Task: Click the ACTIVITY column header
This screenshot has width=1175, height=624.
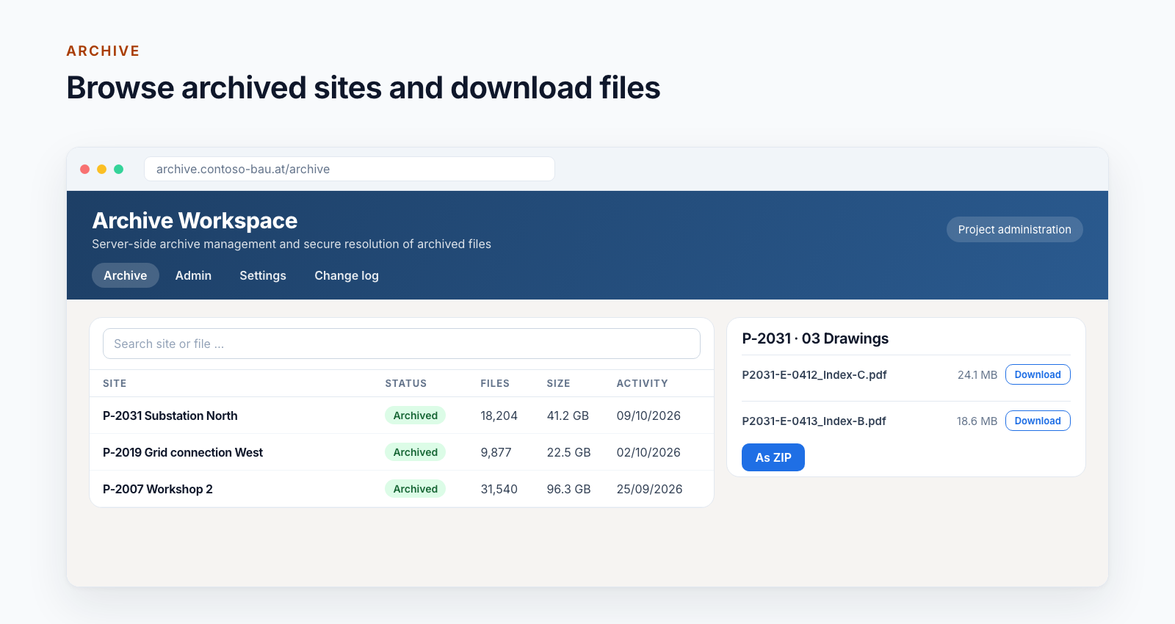Action: 643,383
